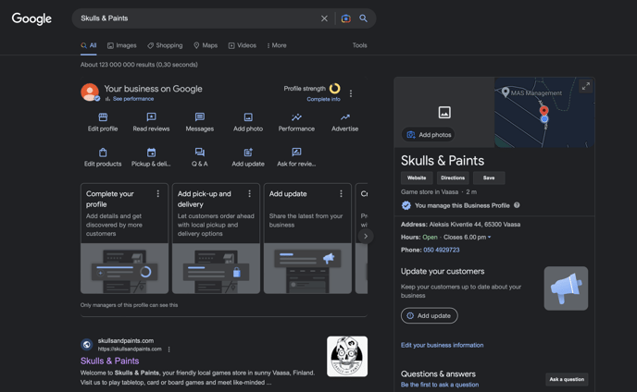Click the megaphone illustration
Screen dimensions: 637x392
(566, 288)
